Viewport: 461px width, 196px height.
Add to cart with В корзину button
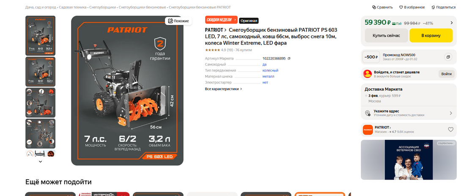431,36
